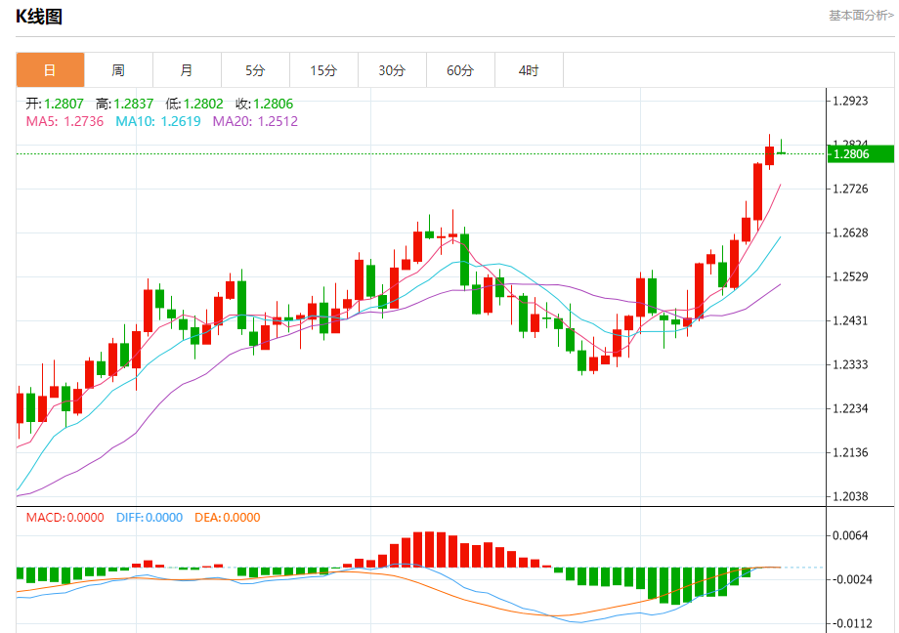Viewport: 899px width, 633px height.
Task: Open the 60分 interval tab
Action: point(460,70)
